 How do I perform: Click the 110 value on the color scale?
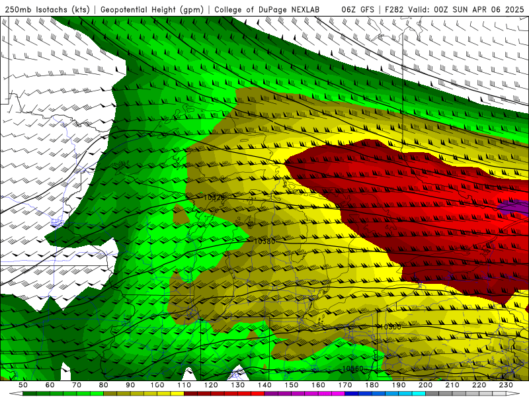[x=184, y=385]
